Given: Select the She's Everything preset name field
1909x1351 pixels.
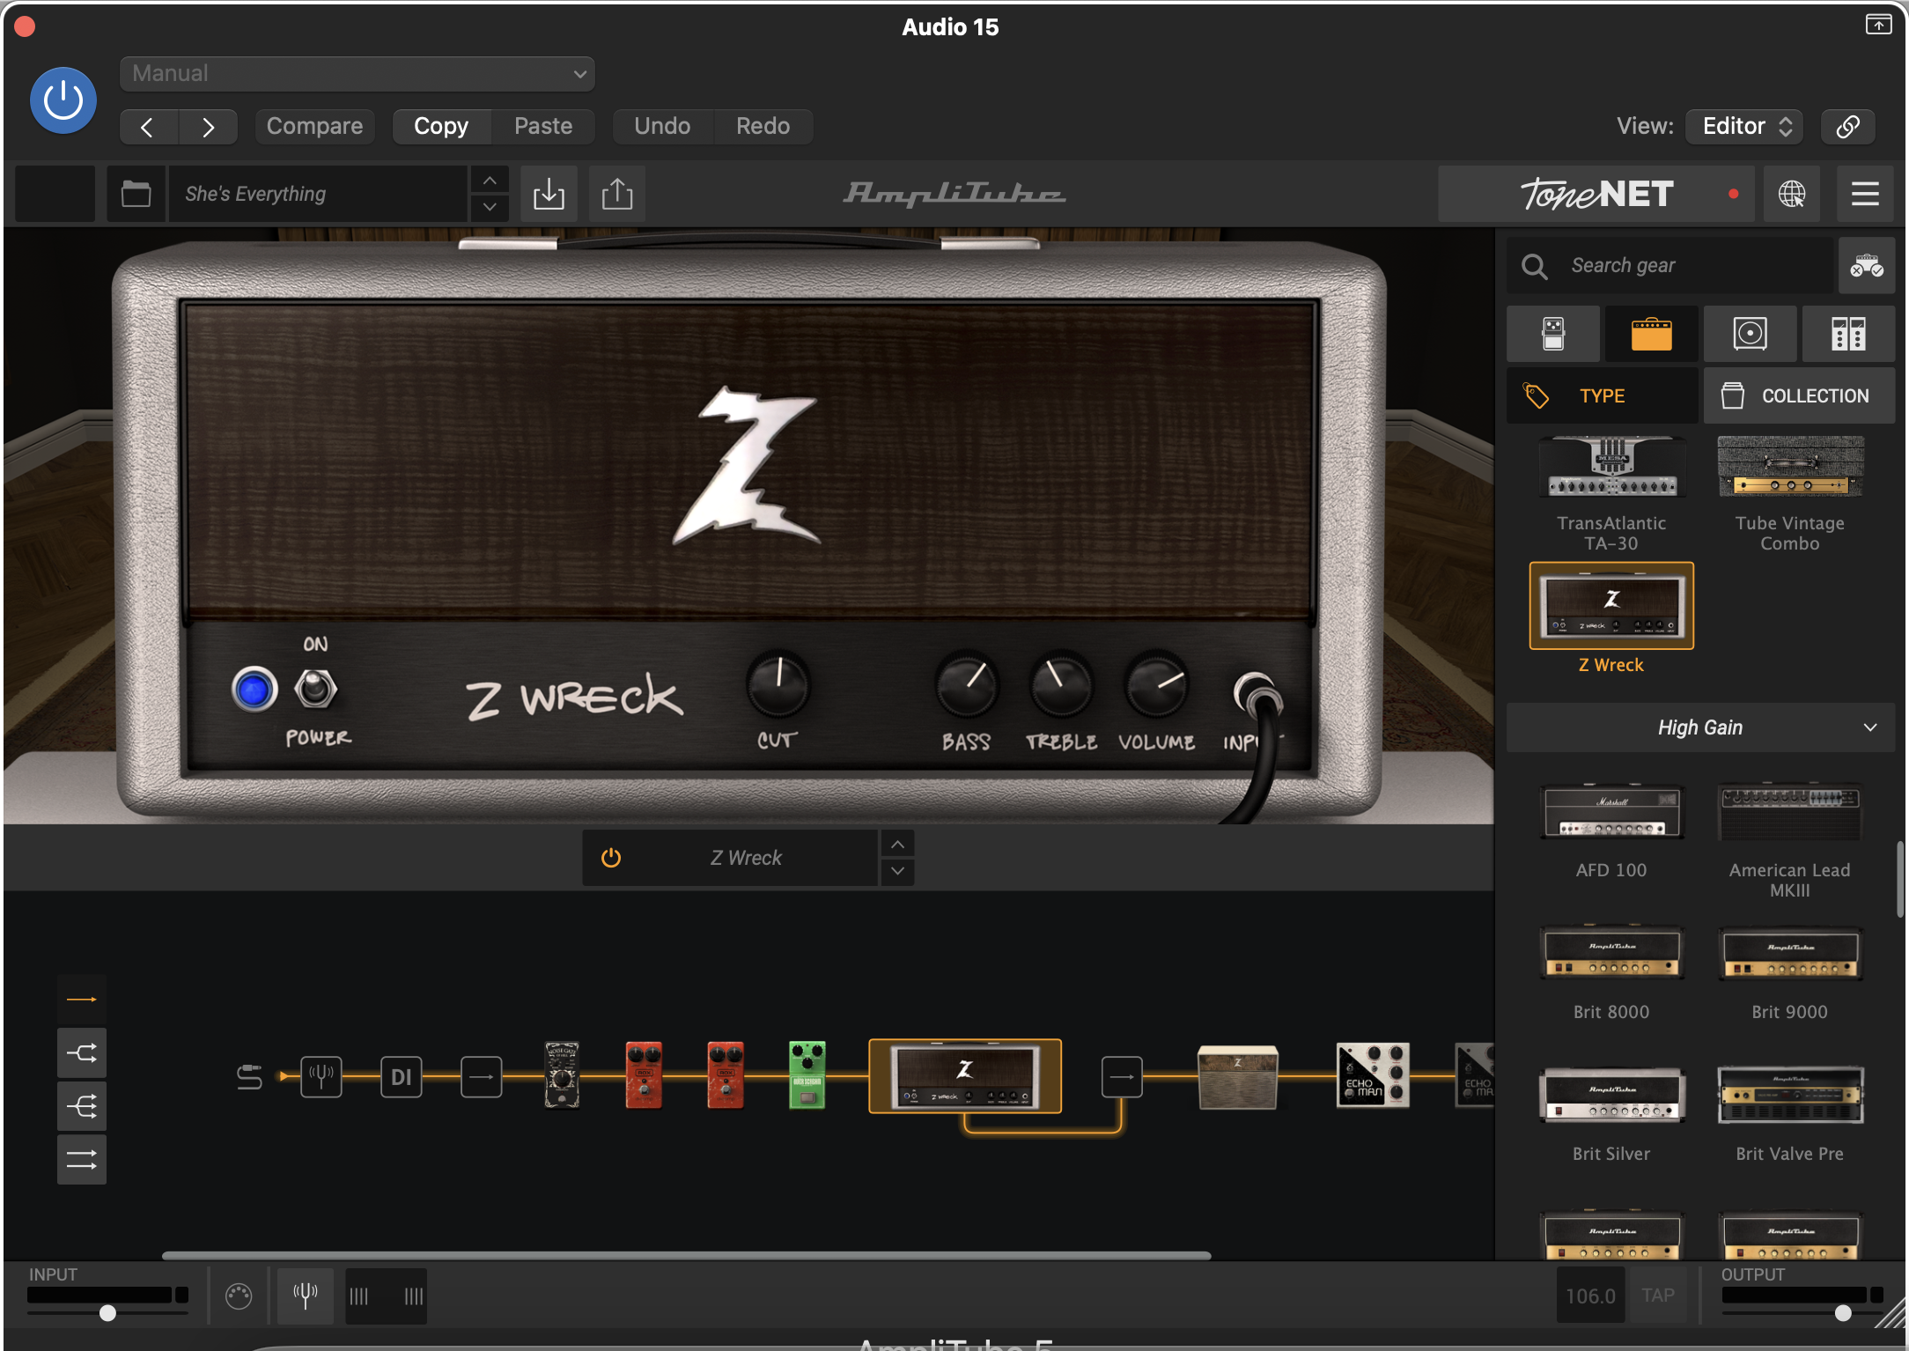Looking at the screenshot, I should [x=317, y=194].
